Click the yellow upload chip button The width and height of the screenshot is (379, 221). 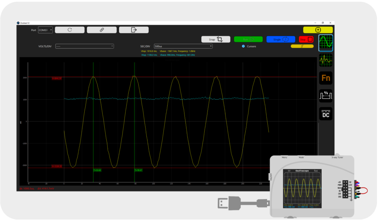[x=318, y=30]
